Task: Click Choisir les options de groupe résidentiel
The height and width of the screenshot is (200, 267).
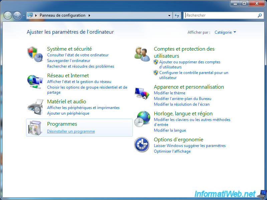Action: 87,90
